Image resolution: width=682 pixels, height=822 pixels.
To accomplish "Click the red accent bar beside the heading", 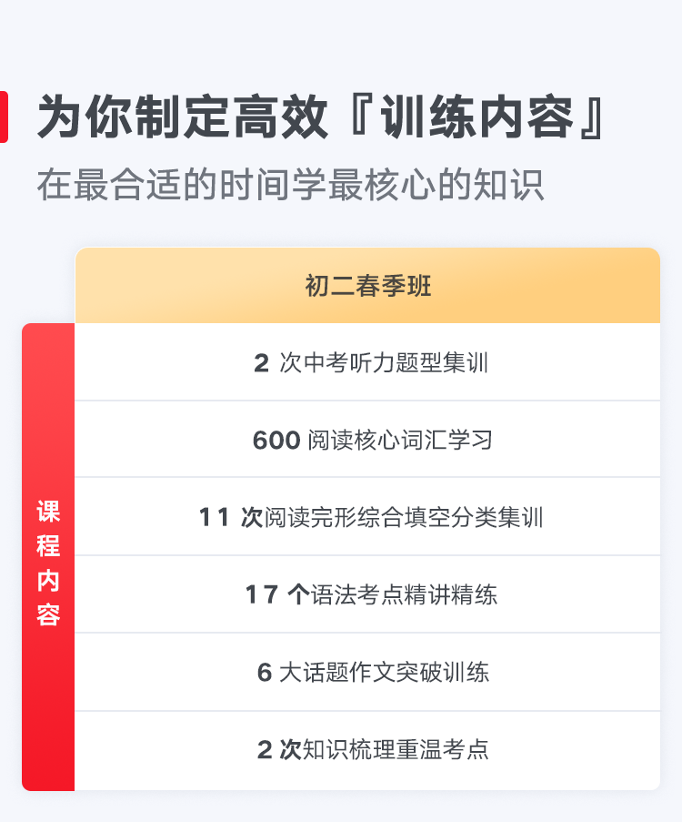I will pos(4,117).
